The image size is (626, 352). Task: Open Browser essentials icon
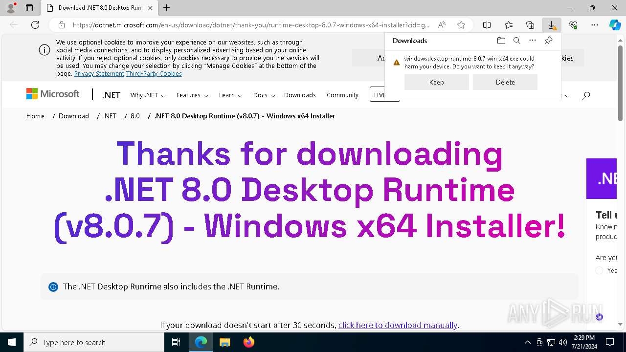click(x=573, y=25)
